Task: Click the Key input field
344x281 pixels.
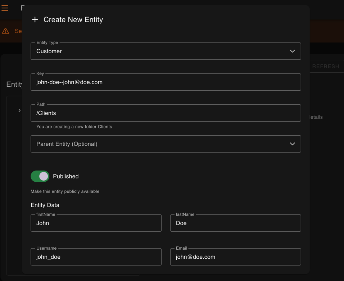Action: pyautogui.click(x=166, y=82)
